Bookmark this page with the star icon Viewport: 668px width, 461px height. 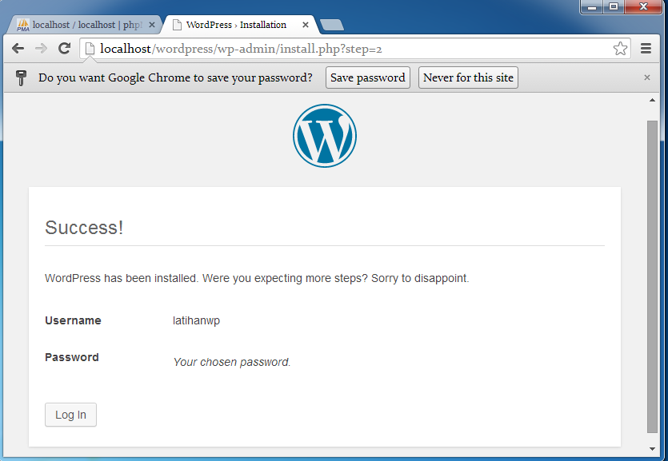pyautogui.click(x=620, y=49)
